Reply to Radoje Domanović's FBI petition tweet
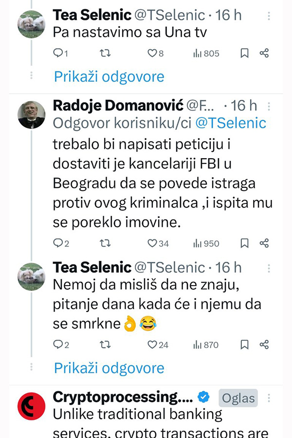The width and height of the screenshot is (292, 438). 58,243
